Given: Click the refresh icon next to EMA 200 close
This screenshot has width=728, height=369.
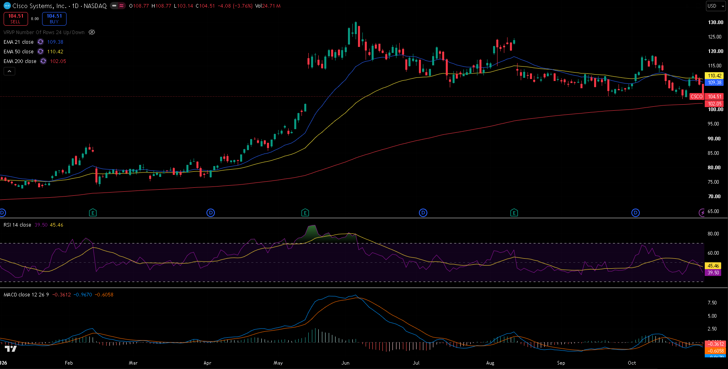Looking at the screenshot, I should (x=43, y=61).
